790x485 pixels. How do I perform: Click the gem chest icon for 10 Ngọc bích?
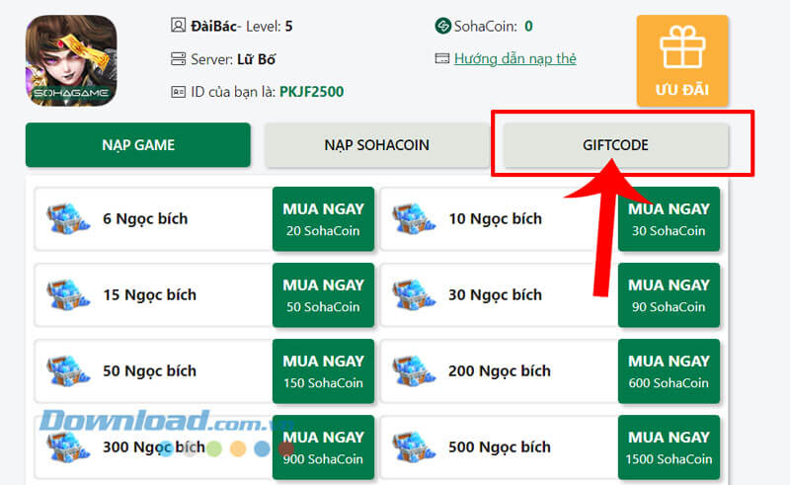pos(414,219)
